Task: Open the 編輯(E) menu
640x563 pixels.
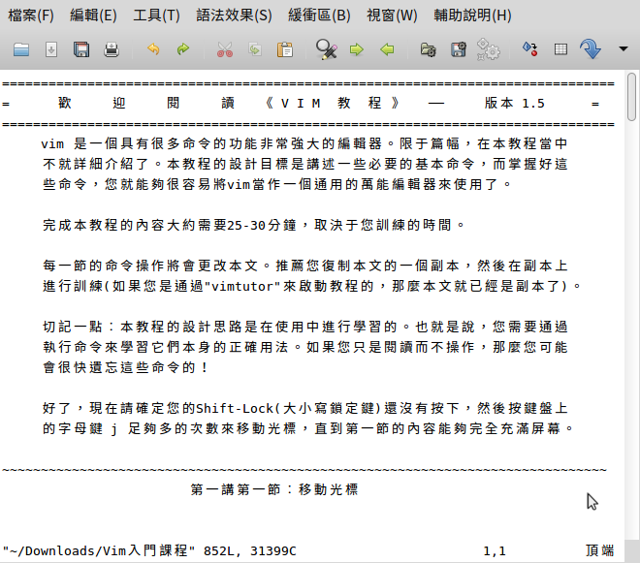Action: pyautogui.click(x=93, y=16)
